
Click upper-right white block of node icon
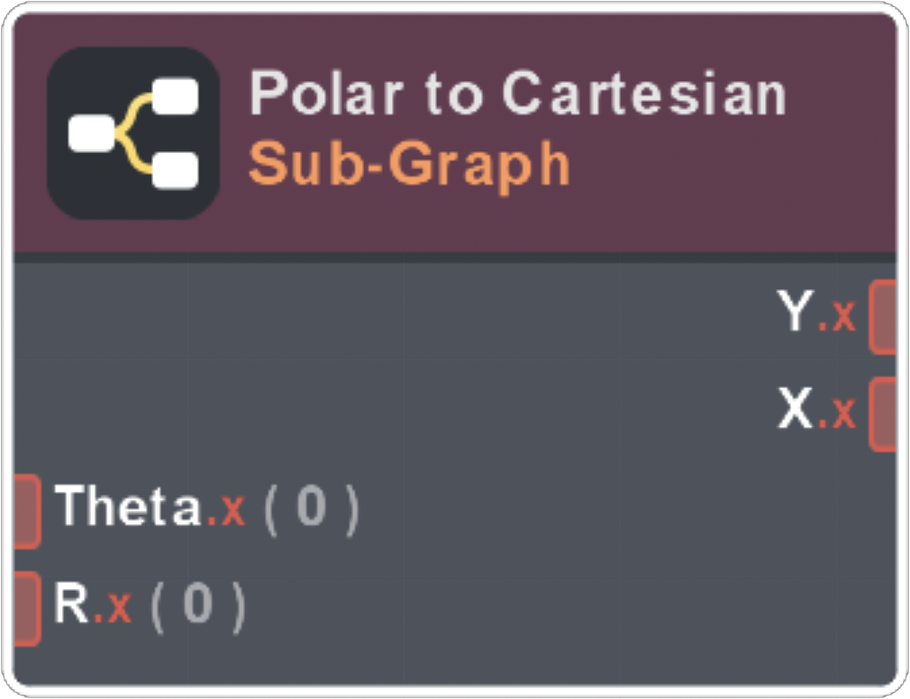click(175, 97)
